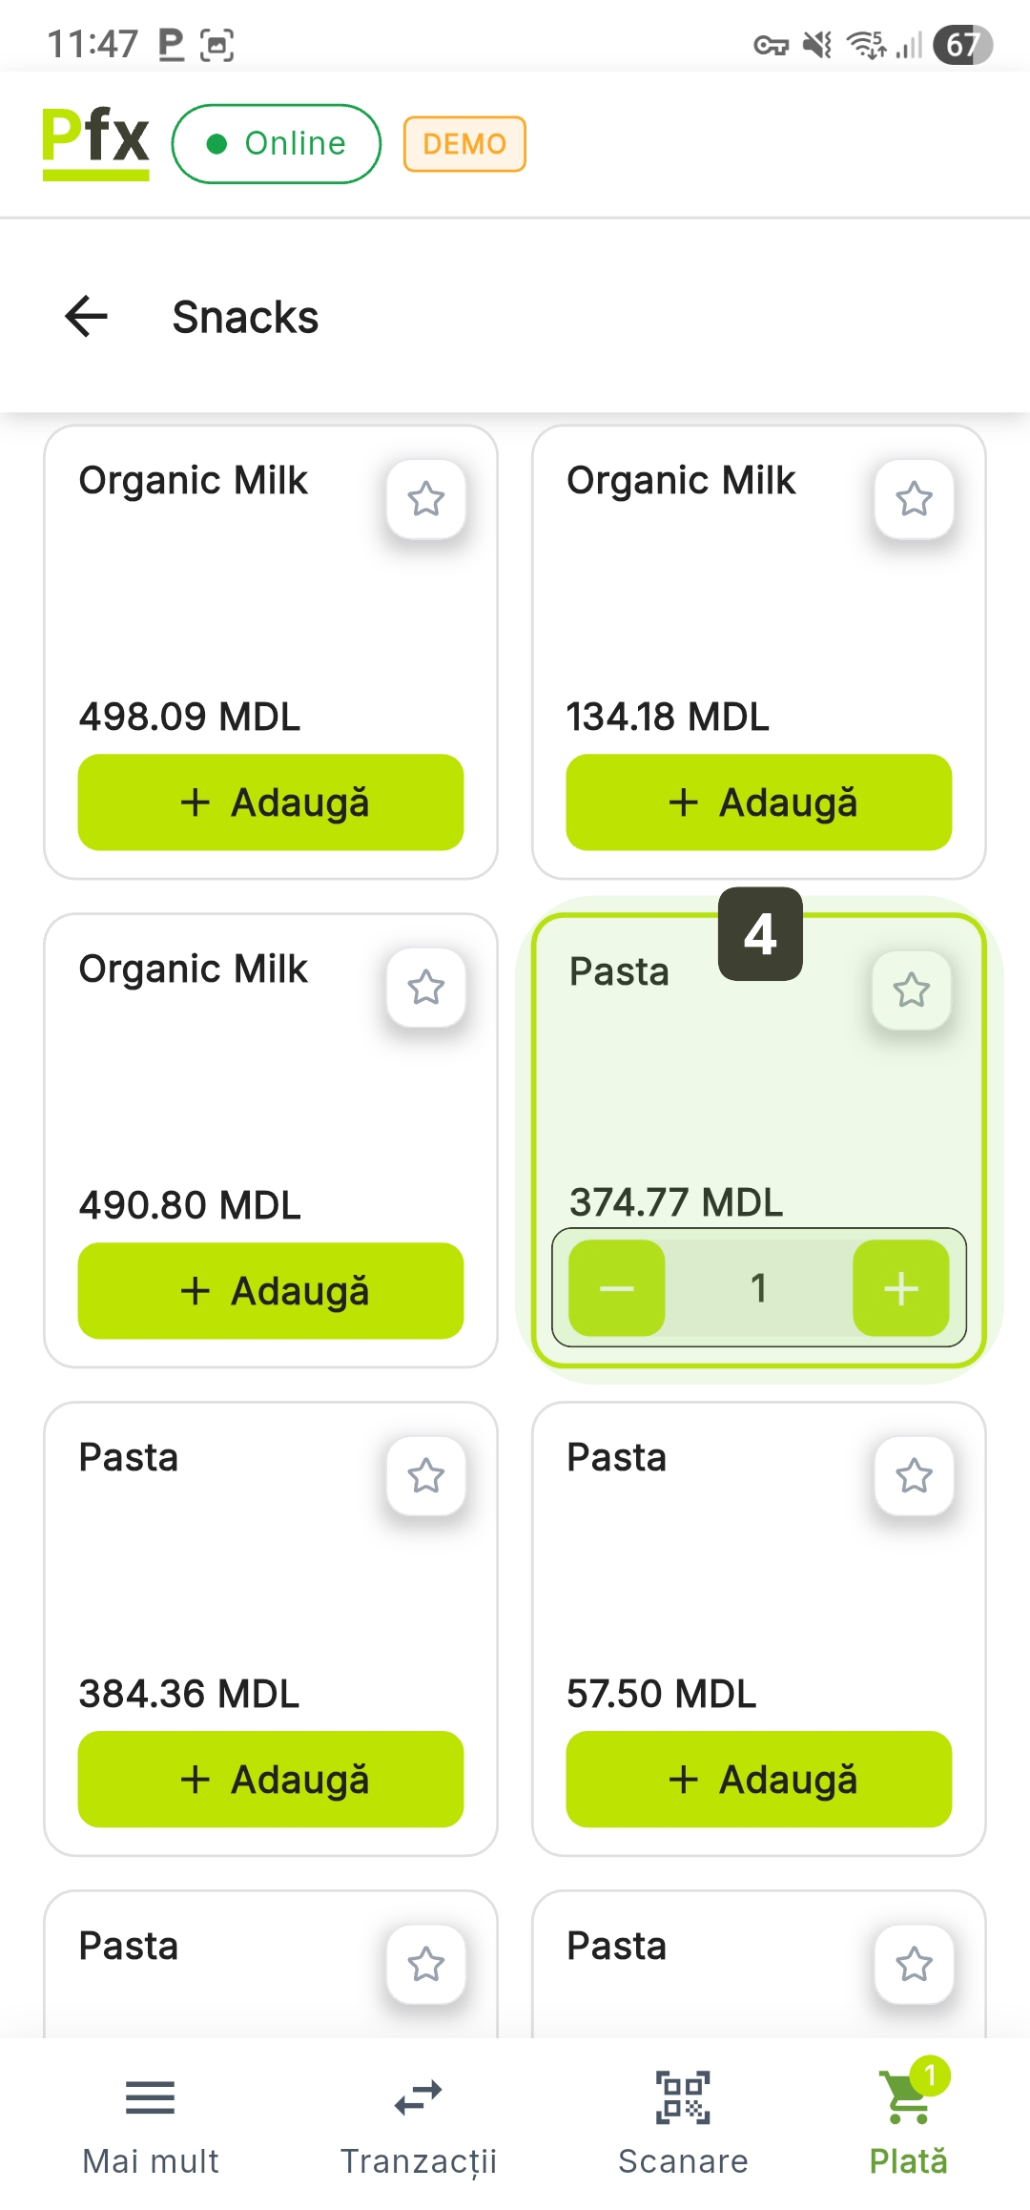Favorite the 490.80 MDL Organic Milk
This screenshot has width=1030, height=2210.
(x=426, y=988)
